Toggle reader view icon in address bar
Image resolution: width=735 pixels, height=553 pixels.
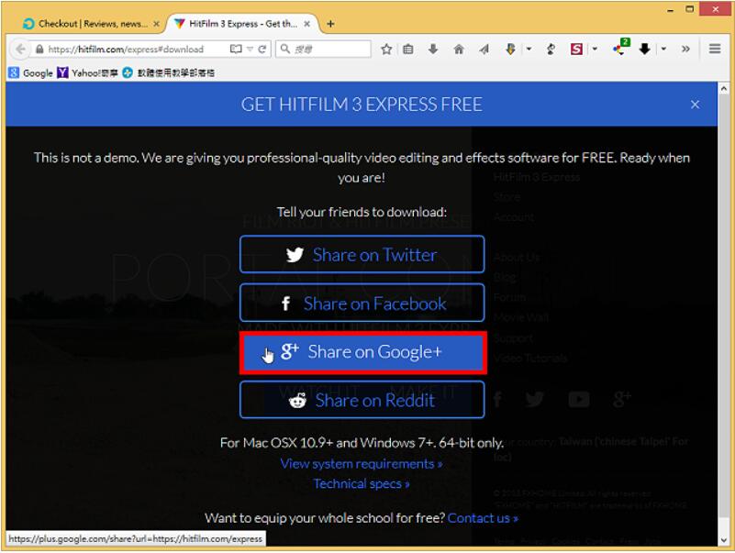coord(236,49)
